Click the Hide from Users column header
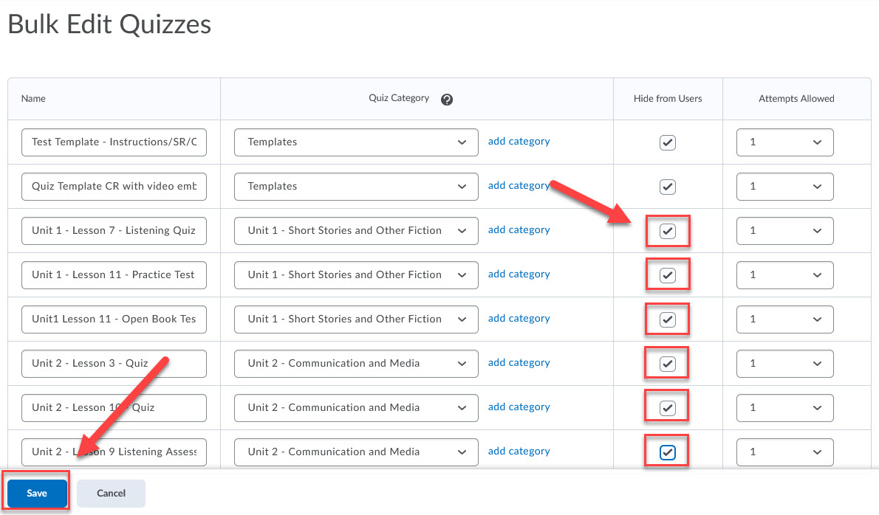Viewport: 879px width, 515px height. [668, 99]
